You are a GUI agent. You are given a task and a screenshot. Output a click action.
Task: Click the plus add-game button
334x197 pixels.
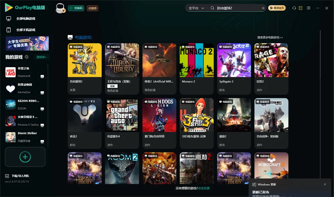click(25, 157)
